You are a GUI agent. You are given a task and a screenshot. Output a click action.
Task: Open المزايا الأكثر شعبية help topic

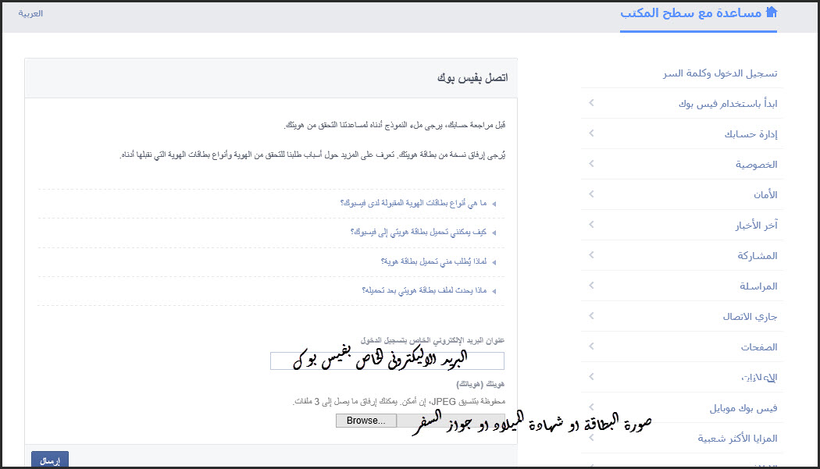(737, 438)
